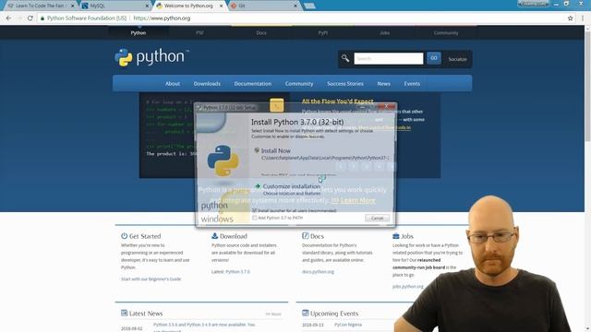Follow the Learn More link
591x332 pixels.
pos(357,200)
